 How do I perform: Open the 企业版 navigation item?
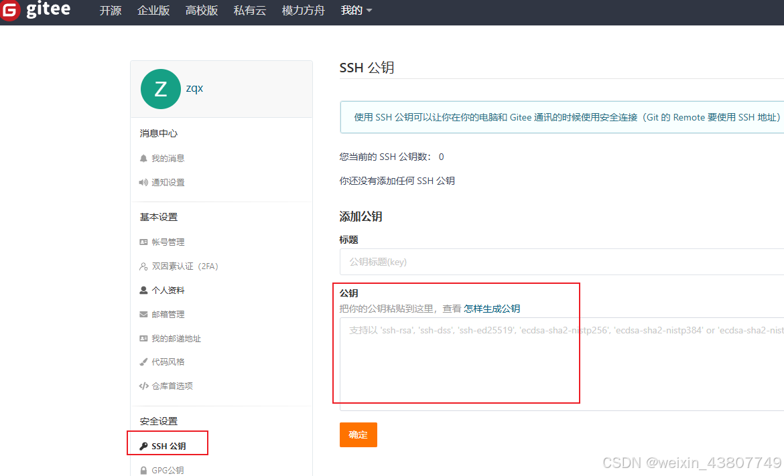tap(153, 11)
